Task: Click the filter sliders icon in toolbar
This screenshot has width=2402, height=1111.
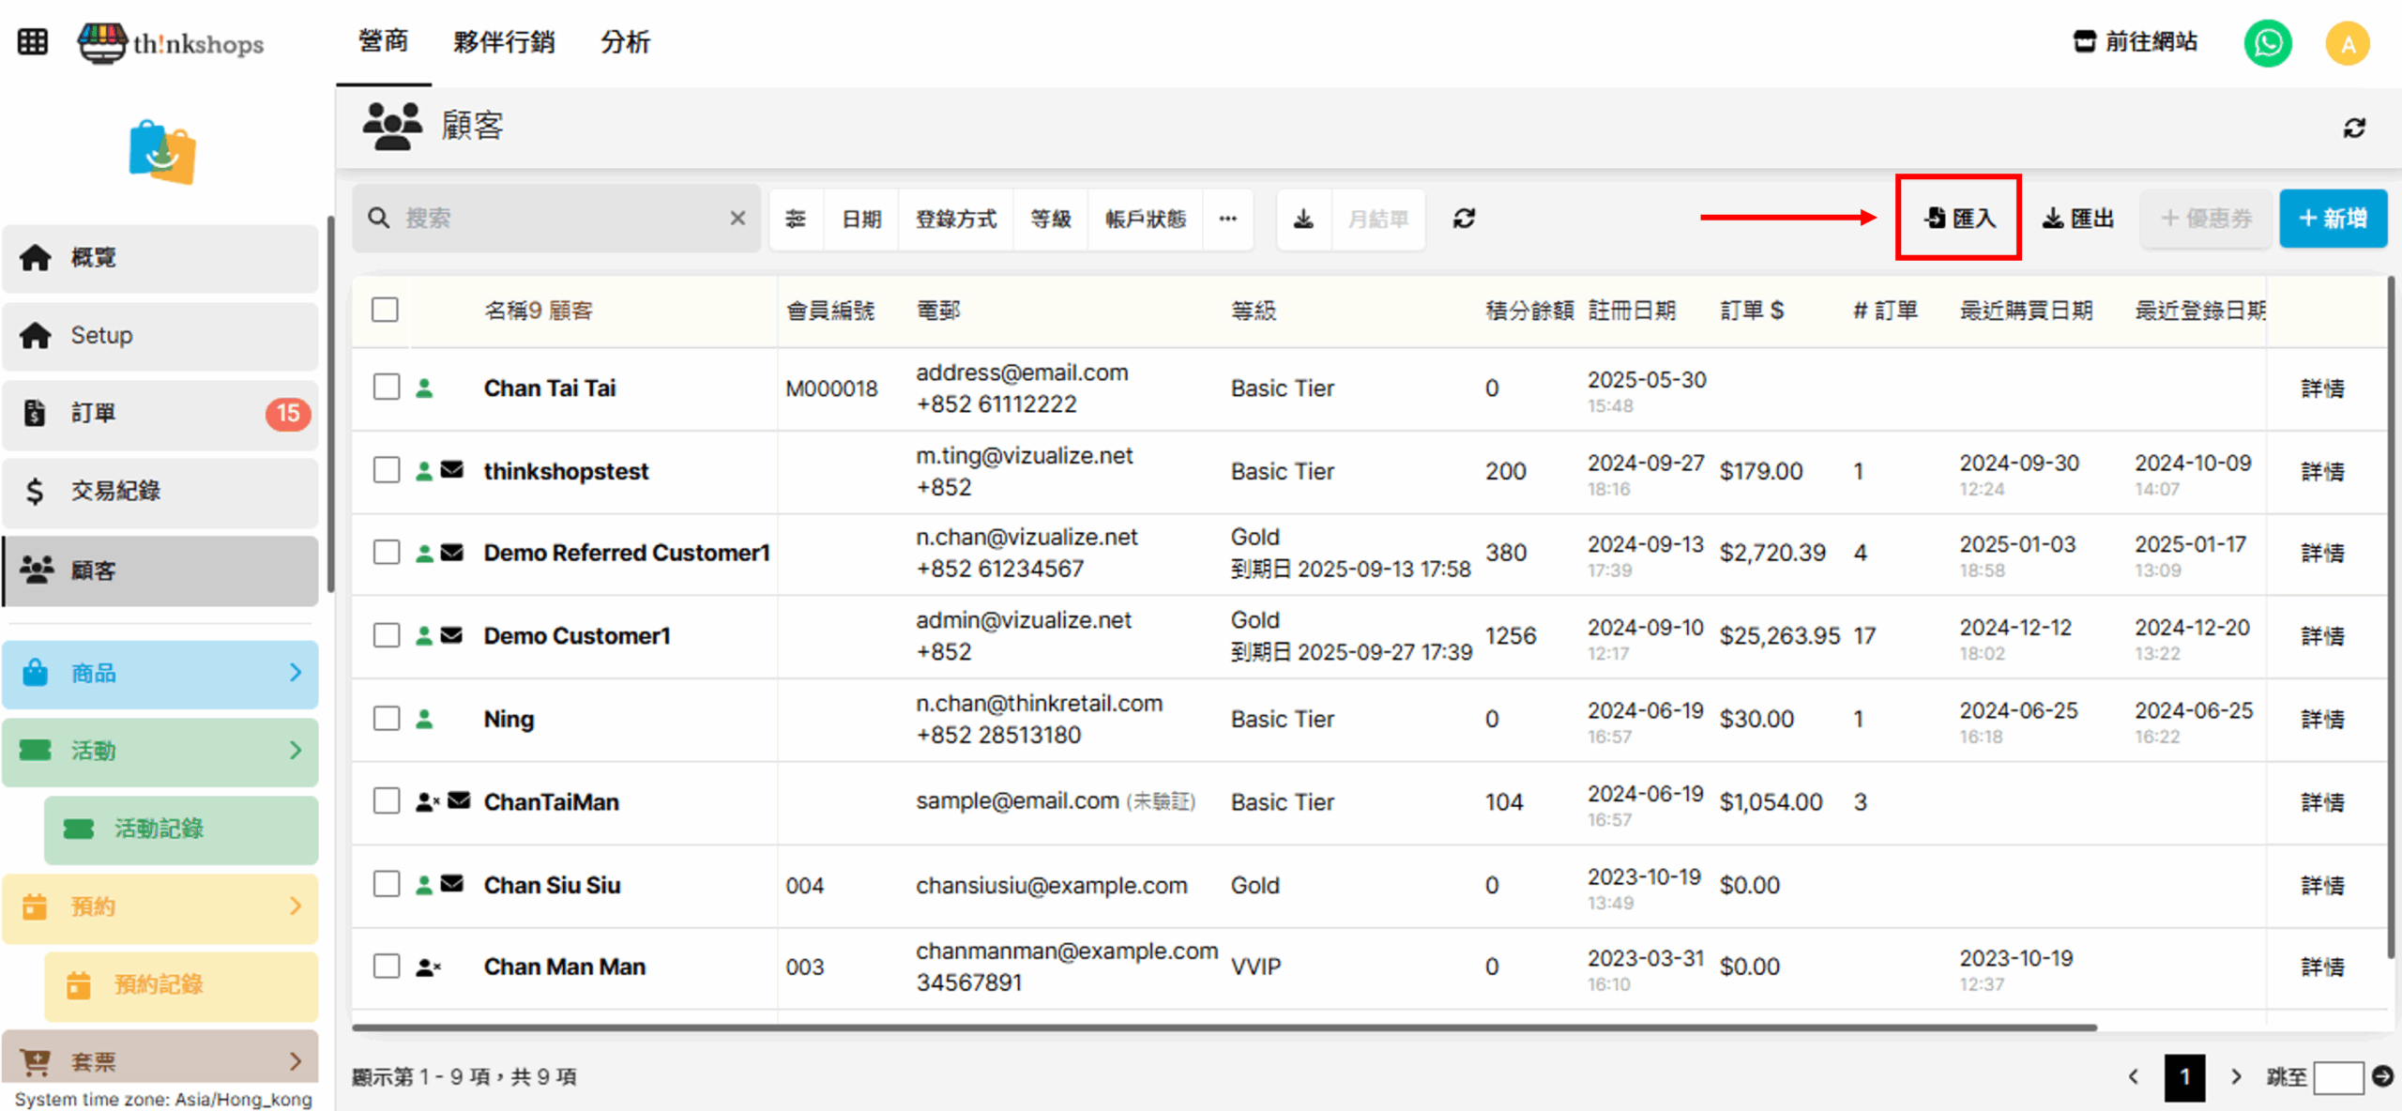Action: click(796, 219)
